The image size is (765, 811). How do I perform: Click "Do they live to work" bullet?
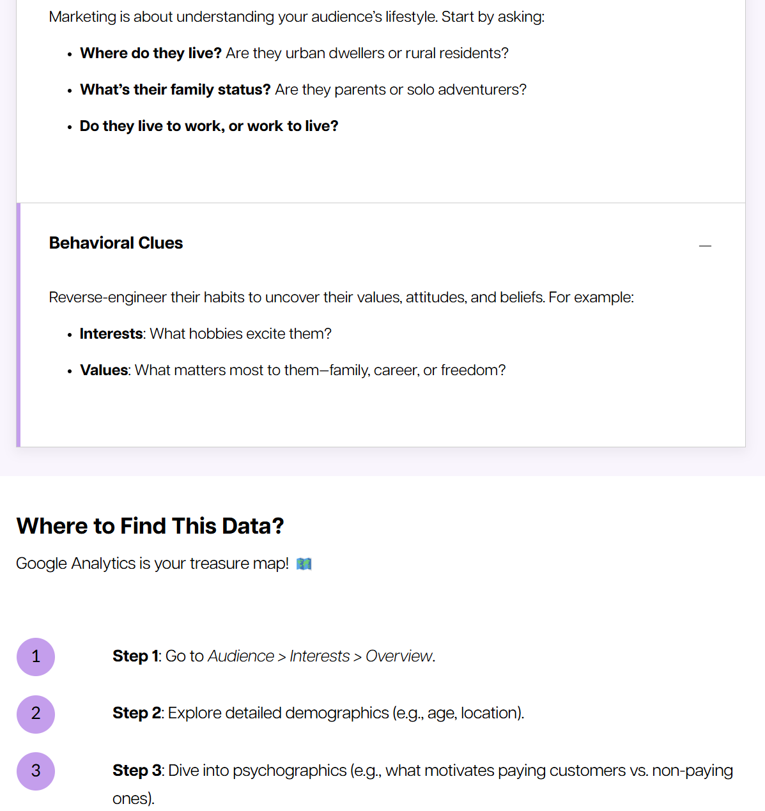[209, 126]
